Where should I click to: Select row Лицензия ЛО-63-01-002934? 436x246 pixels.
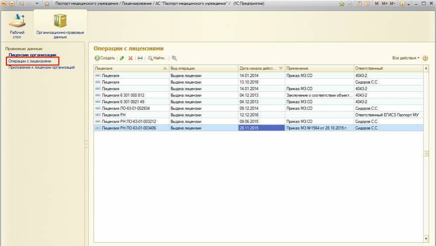point(125,108)
